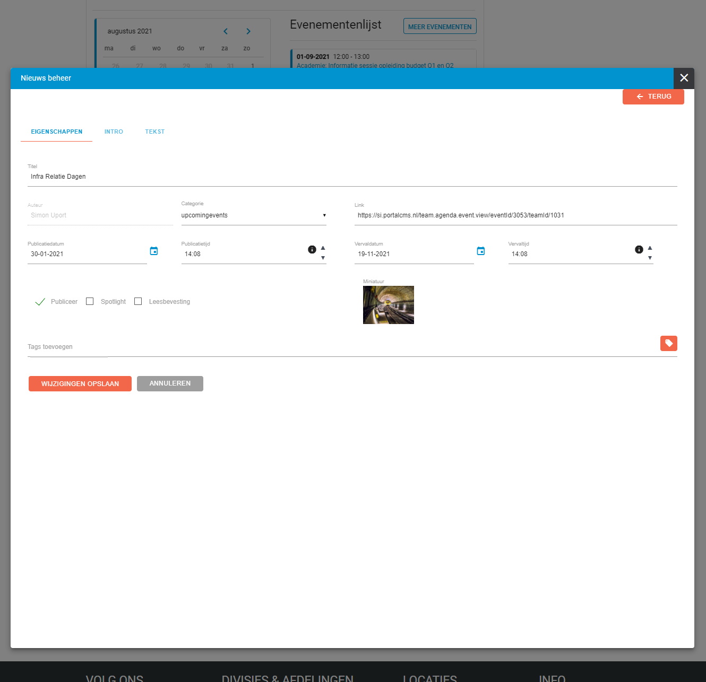
Task: Click the Annuleren button
Action: [170, 383]
